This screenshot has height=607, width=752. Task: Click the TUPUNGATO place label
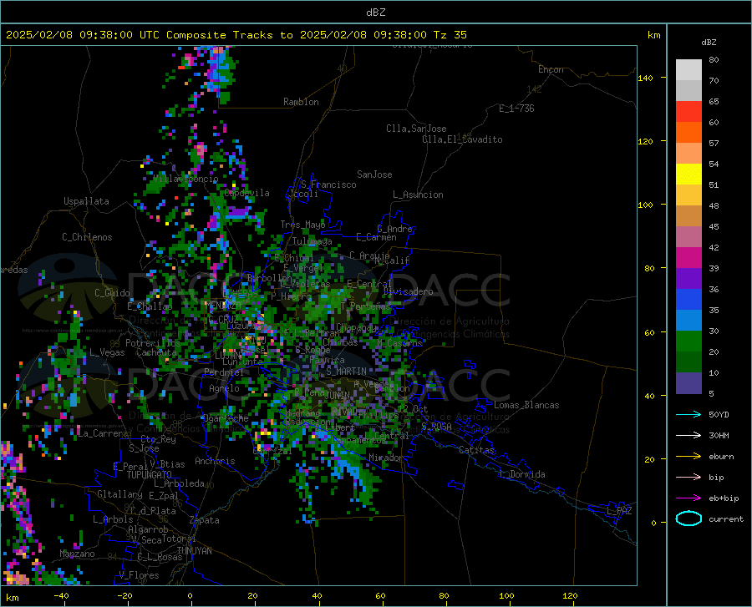pyautogui.click(x=150, y=475)
